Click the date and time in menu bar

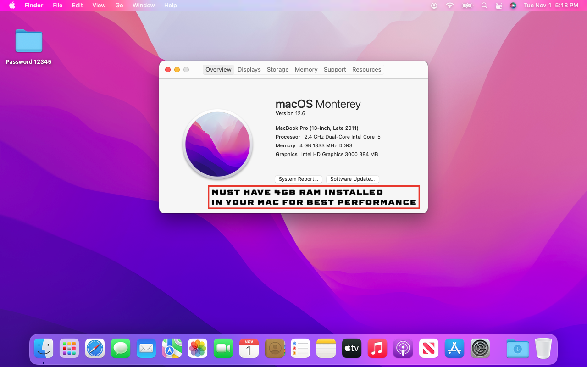click(551, 6)
